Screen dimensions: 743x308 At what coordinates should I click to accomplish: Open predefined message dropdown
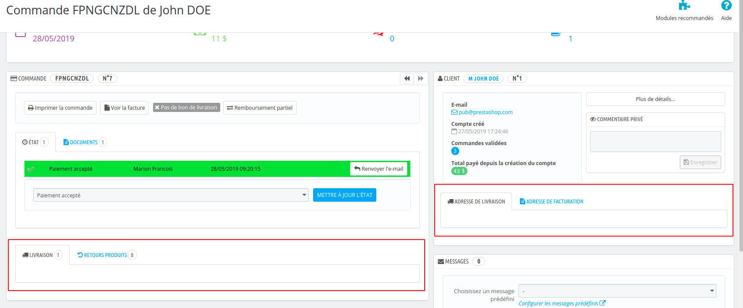point(617,291)
